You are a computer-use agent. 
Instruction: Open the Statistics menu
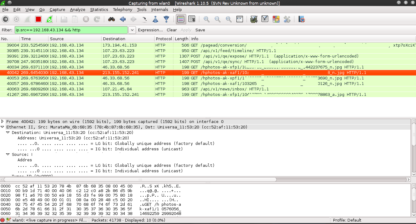(99, 10)
